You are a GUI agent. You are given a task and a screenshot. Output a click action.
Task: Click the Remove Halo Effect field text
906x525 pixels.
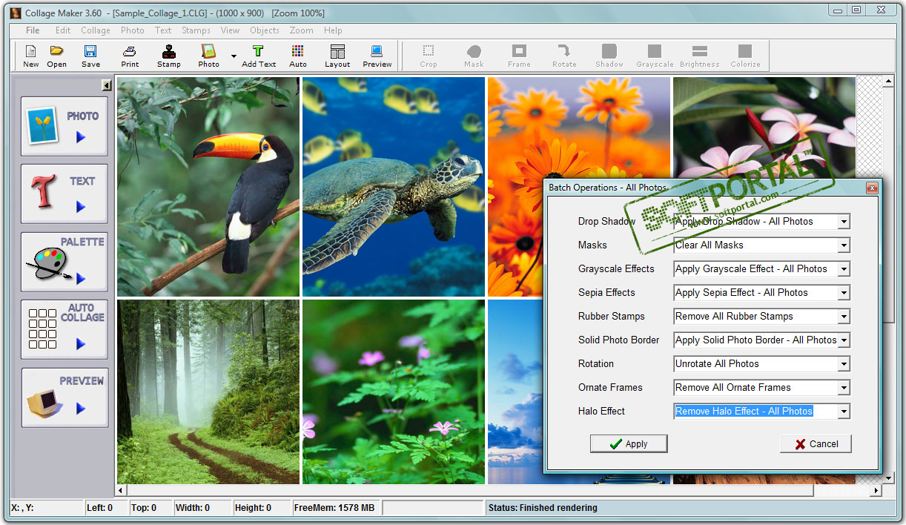point(744,411)
